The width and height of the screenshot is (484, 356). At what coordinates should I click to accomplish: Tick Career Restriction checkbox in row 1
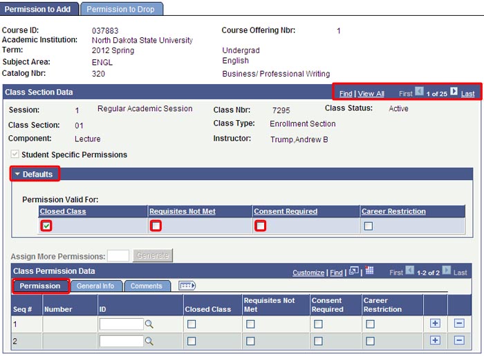(x=370, y=324)
